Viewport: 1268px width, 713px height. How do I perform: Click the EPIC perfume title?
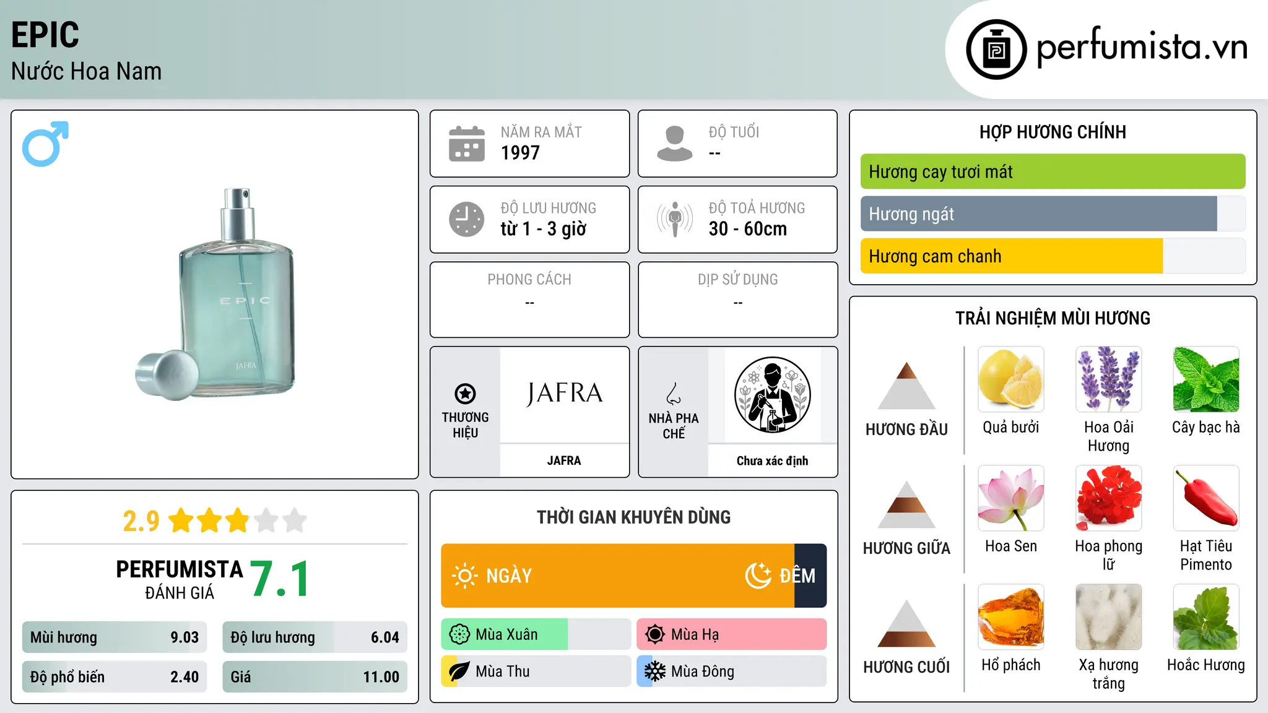pyautogui.click(x=45, y=35)
